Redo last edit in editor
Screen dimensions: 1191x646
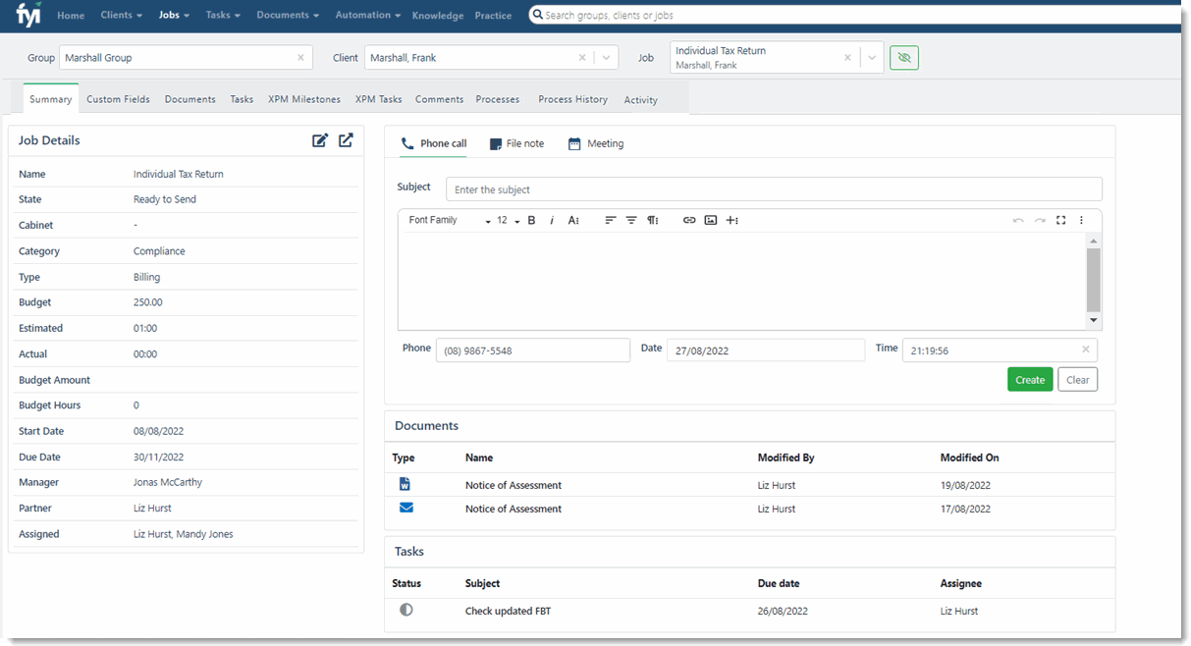pos(1040,221)
